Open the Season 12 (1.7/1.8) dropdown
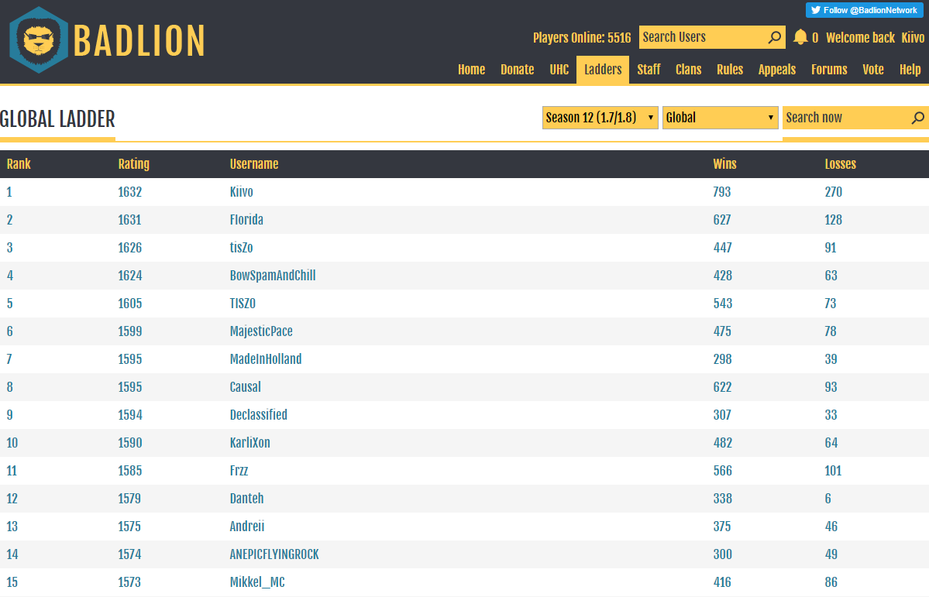The width and height of the screenshot is (929, 597). click(x=600, y=117)
